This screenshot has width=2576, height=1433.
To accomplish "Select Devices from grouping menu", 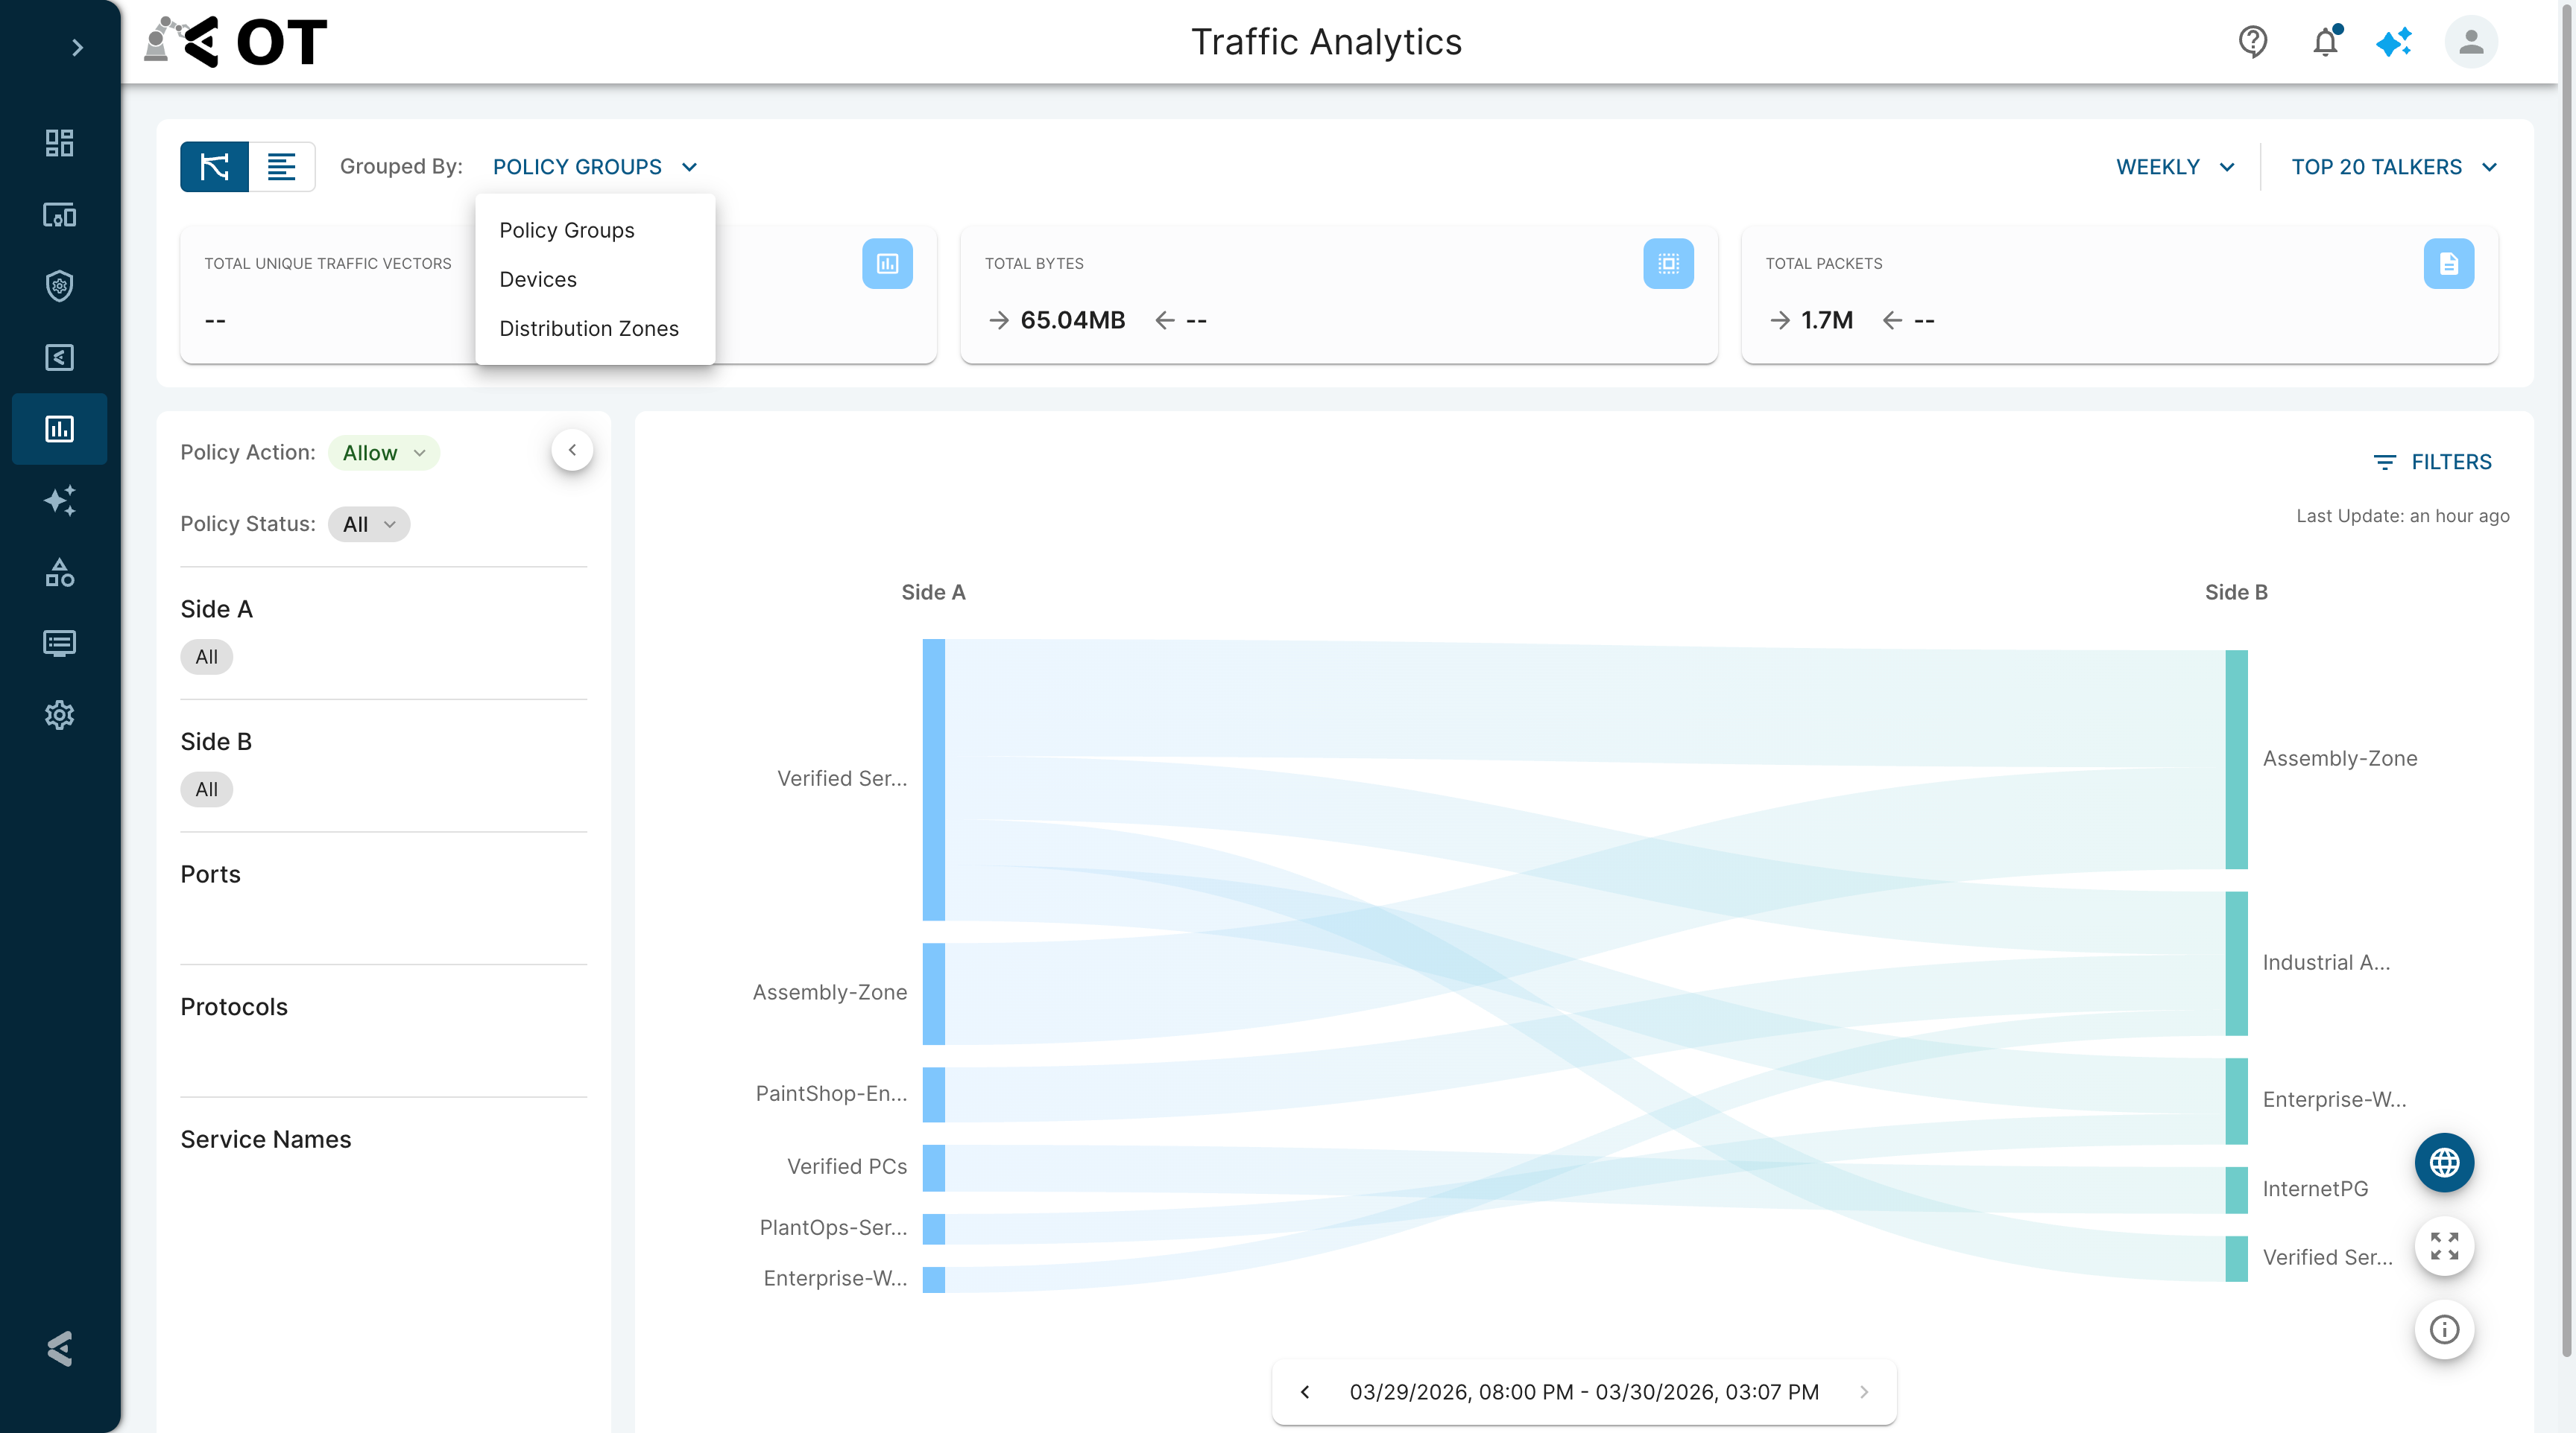I will 538,280.
